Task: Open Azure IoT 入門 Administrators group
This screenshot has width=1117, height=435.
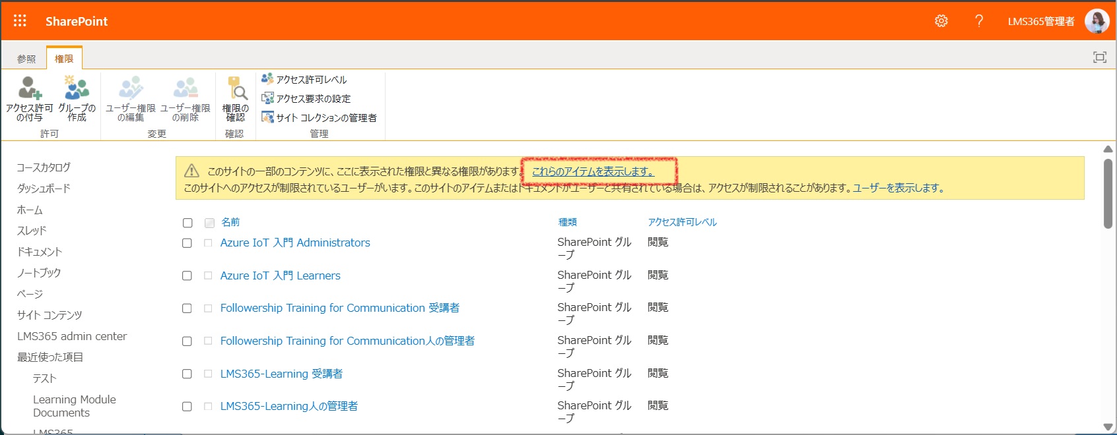Action: click(x=295, y=243)
